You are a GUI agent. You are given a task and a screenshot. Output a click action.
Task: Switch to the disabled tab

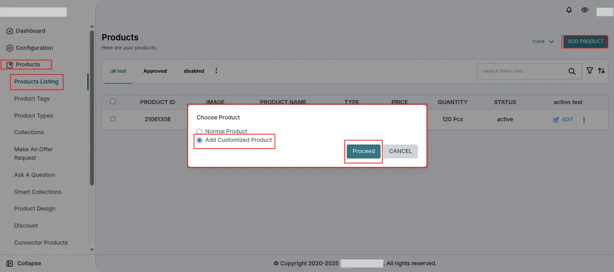pos(194,71)
